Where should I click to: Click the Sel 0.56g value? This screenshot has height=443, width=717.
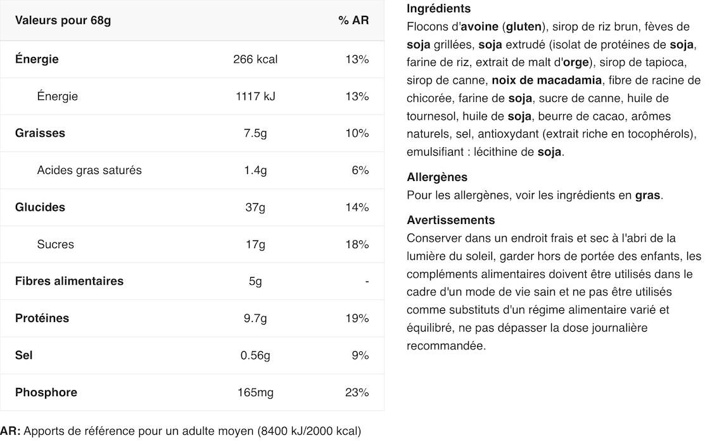point(255,355)
